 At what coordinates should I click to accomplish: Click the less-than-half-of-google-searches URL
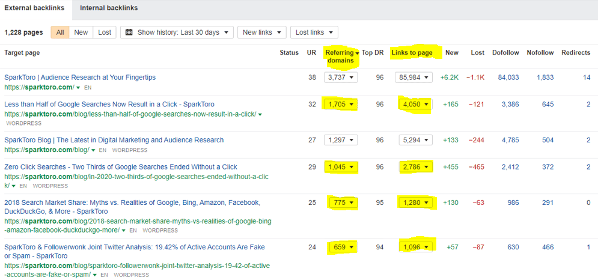pos(130,114)
